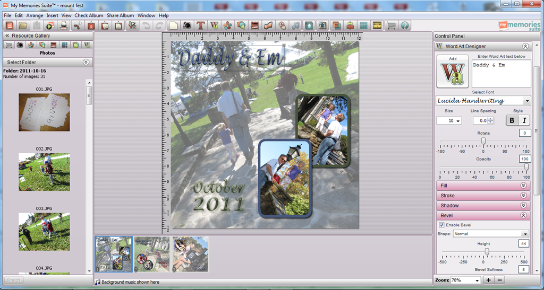Click the Add Word Art button
This screenshot has width=544, height=290.
pos(453,71)
